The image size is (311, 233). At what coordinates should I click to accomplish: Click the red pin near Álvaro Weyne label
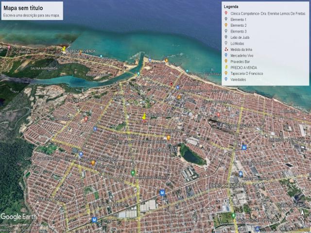coord(218,115)
